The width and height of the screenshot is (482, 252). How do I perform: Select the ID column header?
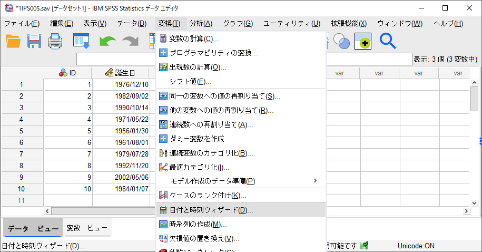pyautogui.click(x=68, y=73)
